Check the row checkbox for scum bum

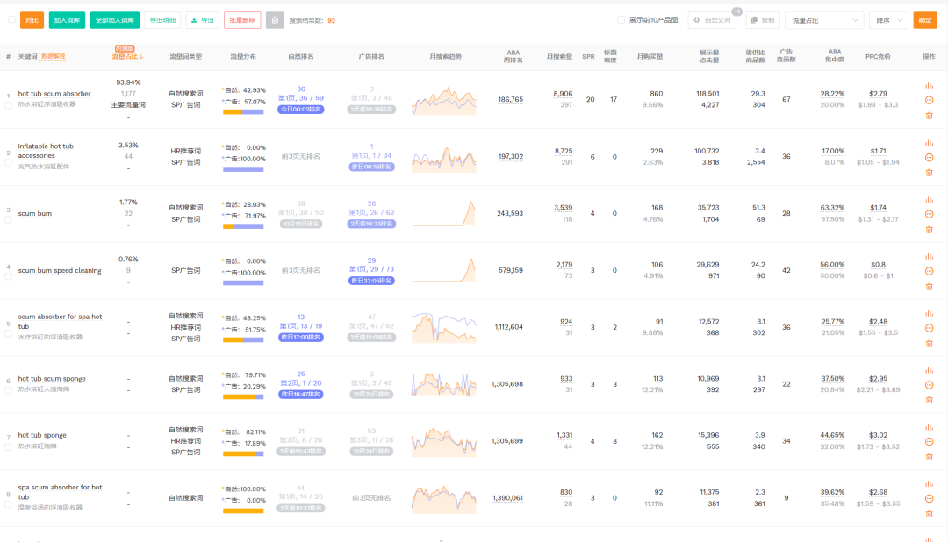[x=9, y=219]
